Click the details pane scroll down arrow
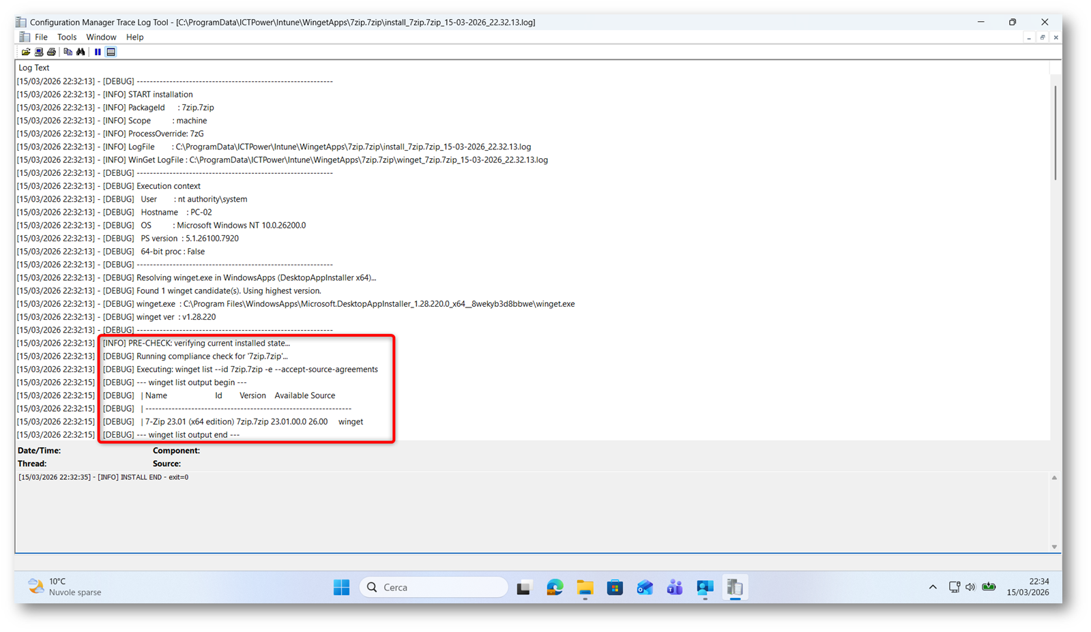This screenshot has height=632, width=1091. click(1054, 547)
